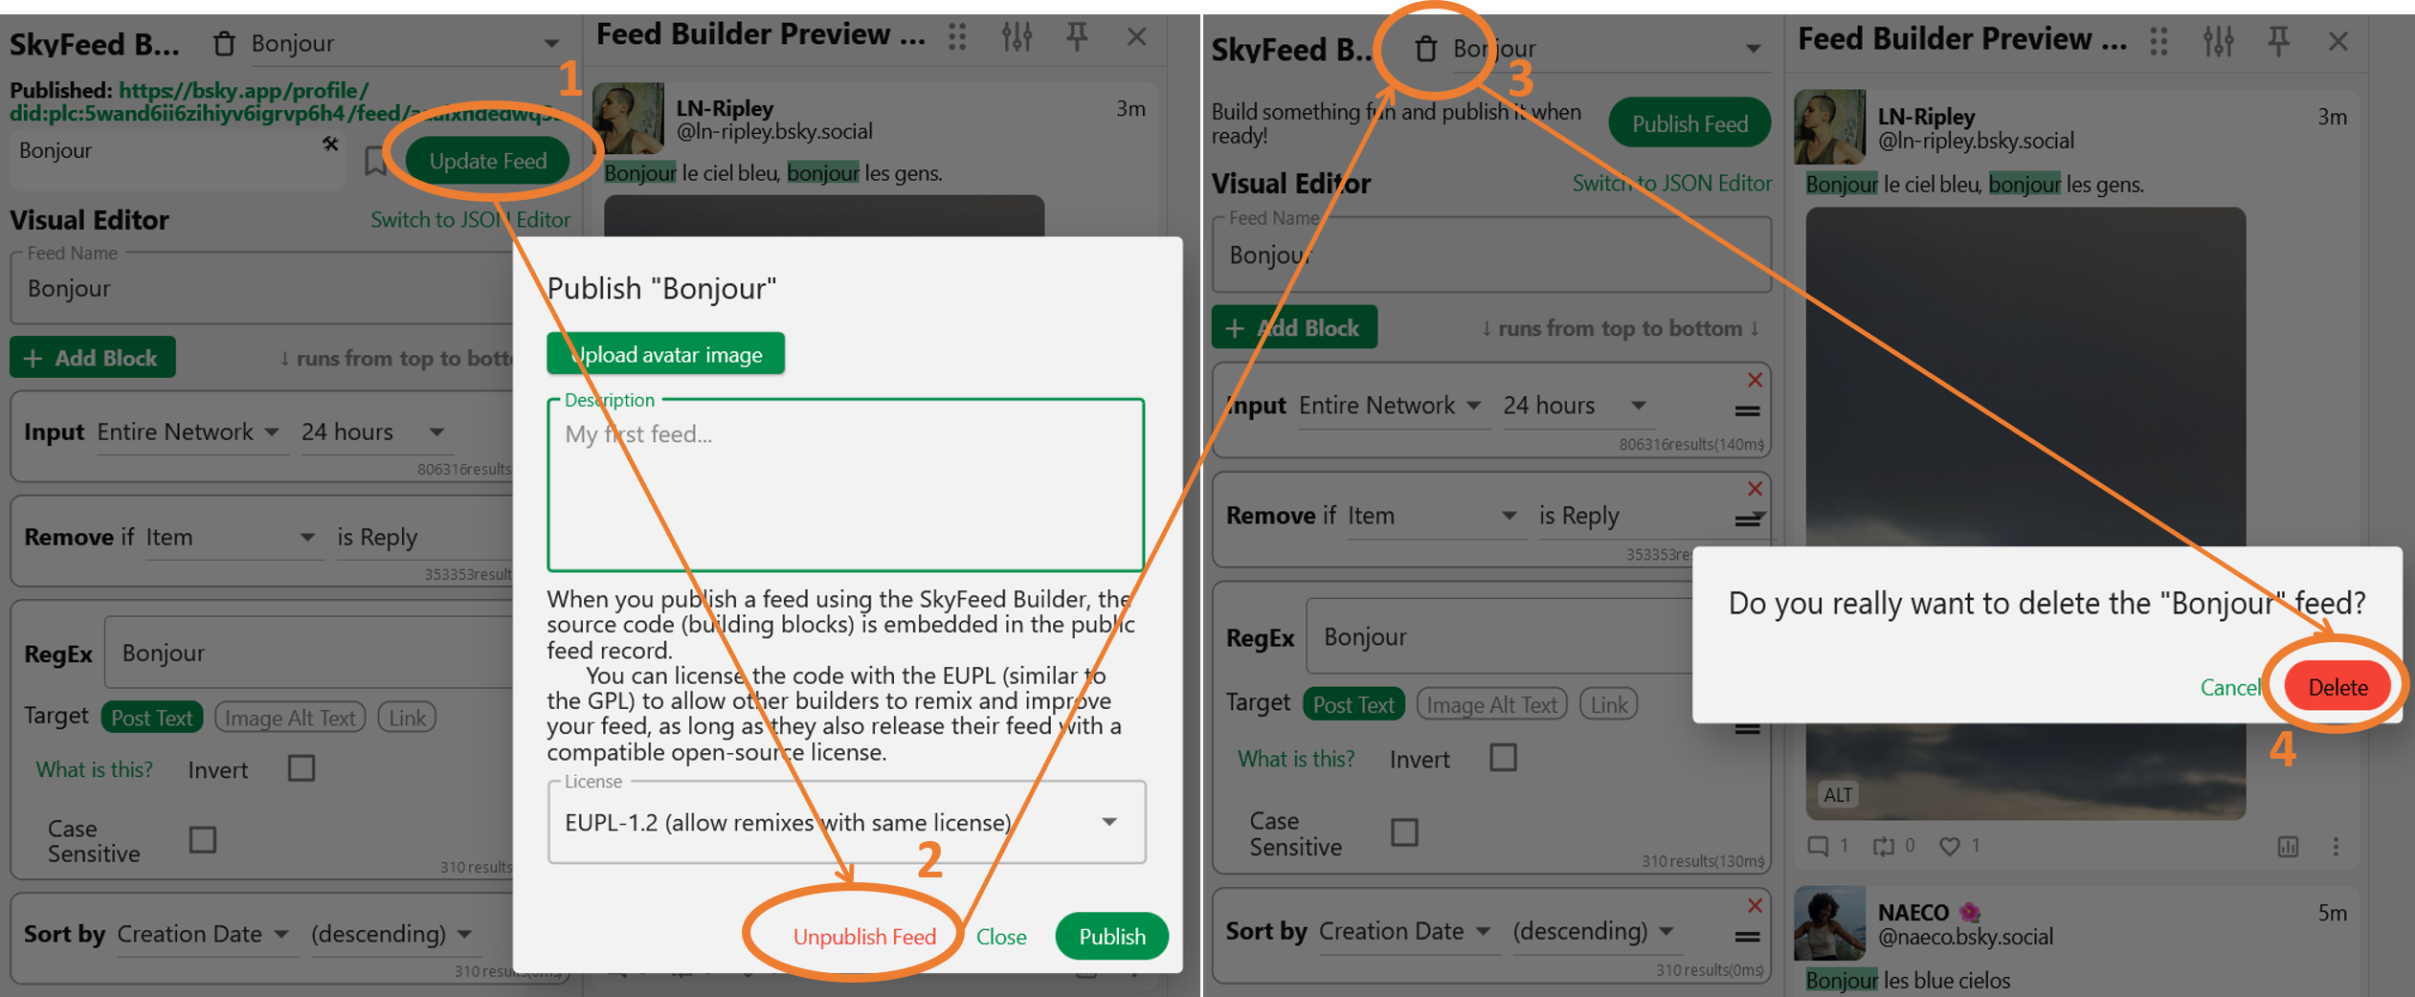This screenshot has height=997, width=2415.
Task: Click Switch to JSON Editor in right screenshot
Action: pyautogui.click(x=1671, y=183)
